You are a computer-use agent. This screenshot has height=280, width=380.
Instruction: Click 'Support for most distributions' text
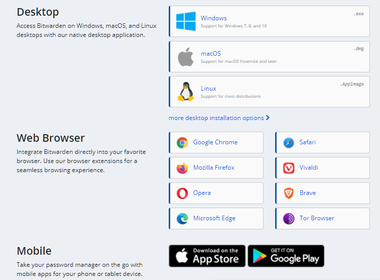coord(231,96)
